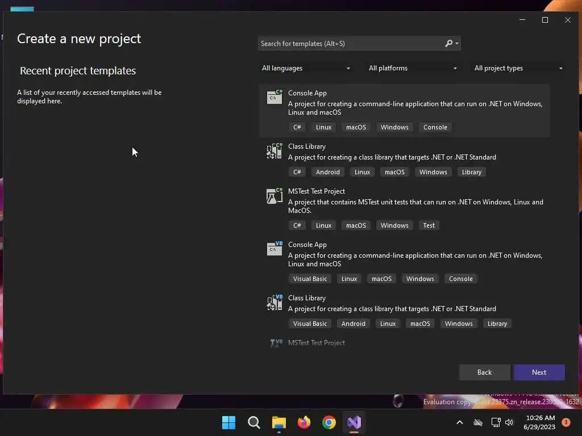Click Linux tag on VB Console App
Image resolution: width=582 pixels, height=436 pixels.
350,279
